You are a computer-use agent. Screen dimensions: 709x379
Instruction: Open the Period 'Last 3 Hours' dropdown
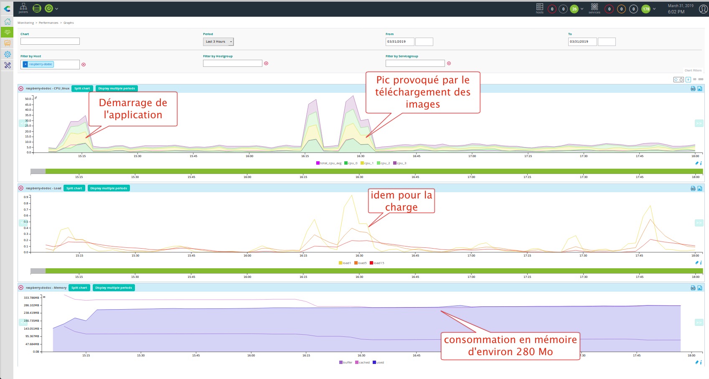[x=218, y=42]
